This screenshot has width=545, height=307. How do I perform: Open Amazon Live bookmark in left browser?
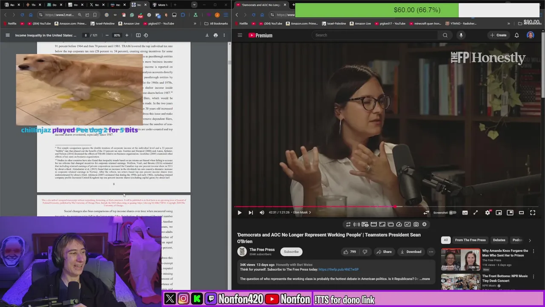[129, 23]
